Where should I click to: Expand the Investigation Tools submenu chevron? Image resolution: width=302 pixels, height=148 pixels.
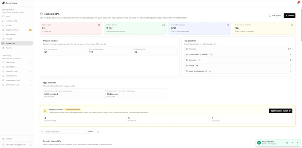pos(31,80)
